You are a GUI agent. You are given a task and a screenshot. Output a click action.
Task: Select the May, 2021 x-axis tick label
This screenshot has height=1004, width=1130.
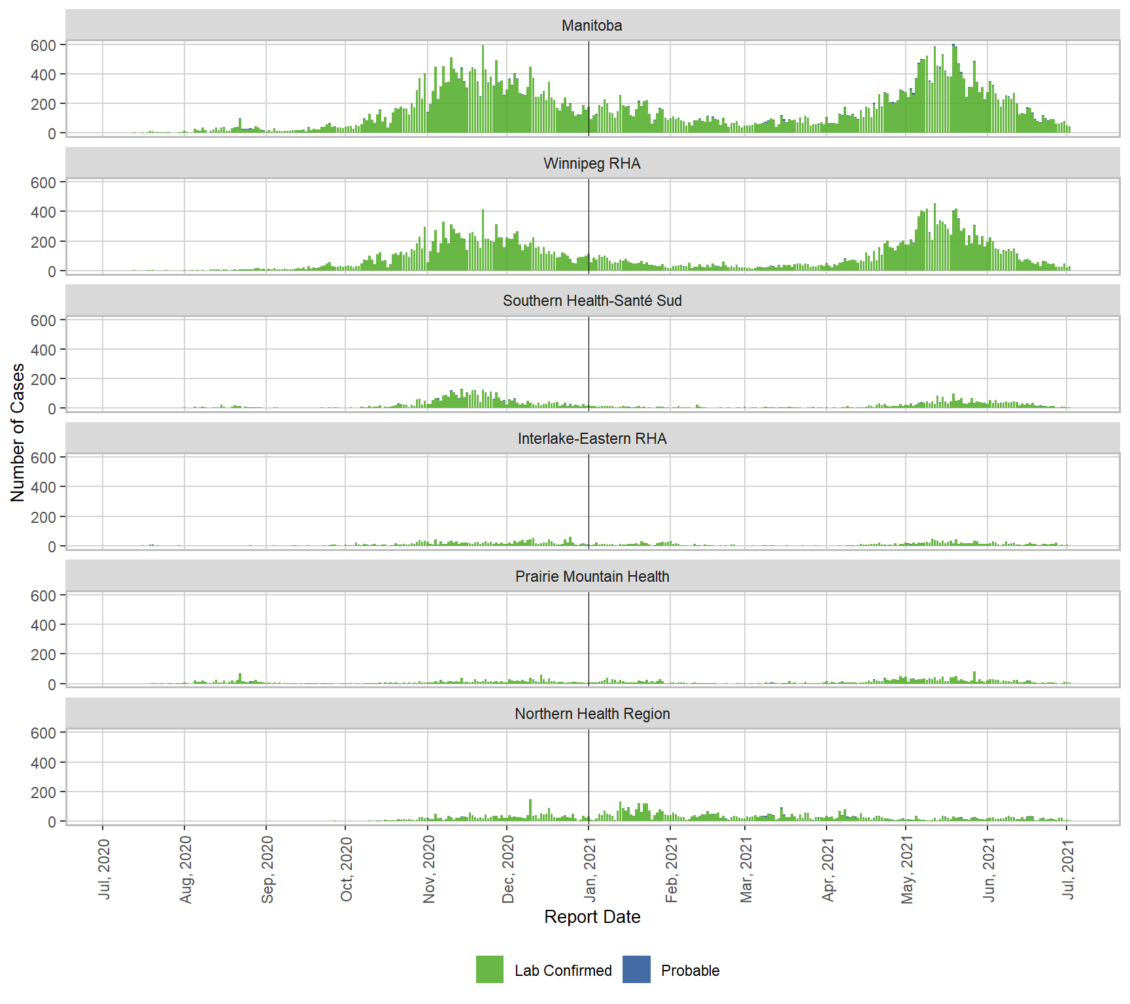pyautogui.click(x=907, y=869)
